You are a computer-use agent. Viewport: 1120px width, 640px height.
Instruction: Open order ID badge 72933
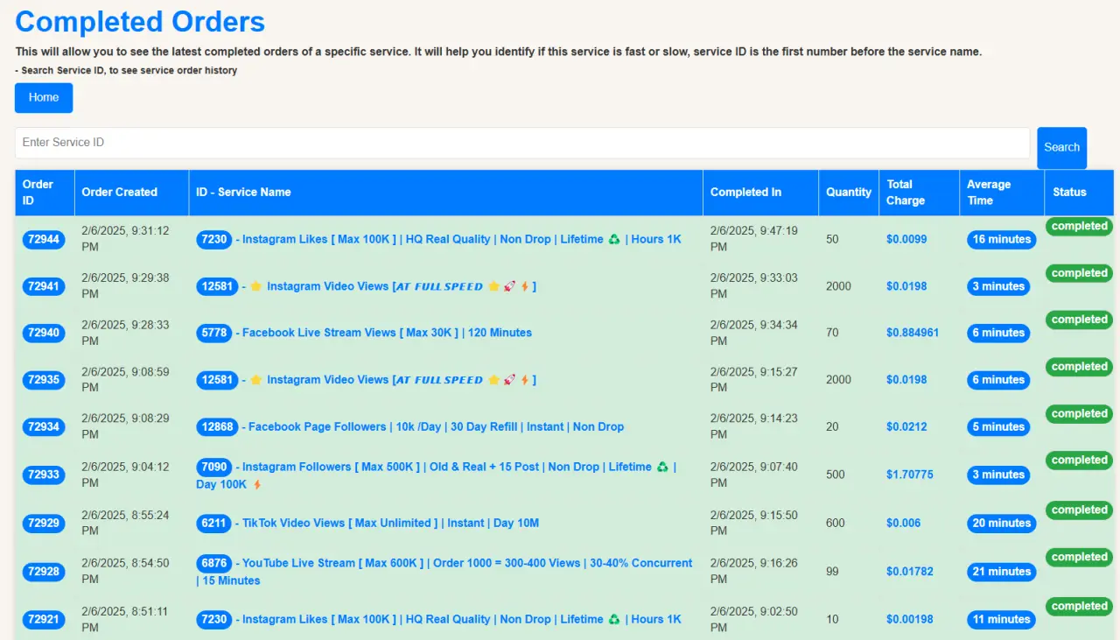44,475
